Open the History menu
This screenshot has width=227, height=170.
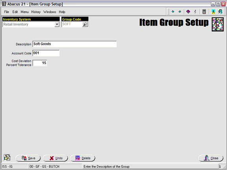(x=36, y=12)
